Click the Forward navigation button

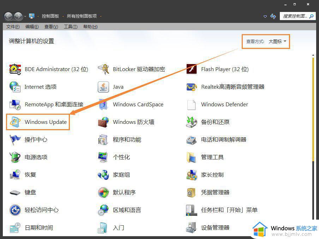[18, 16]
